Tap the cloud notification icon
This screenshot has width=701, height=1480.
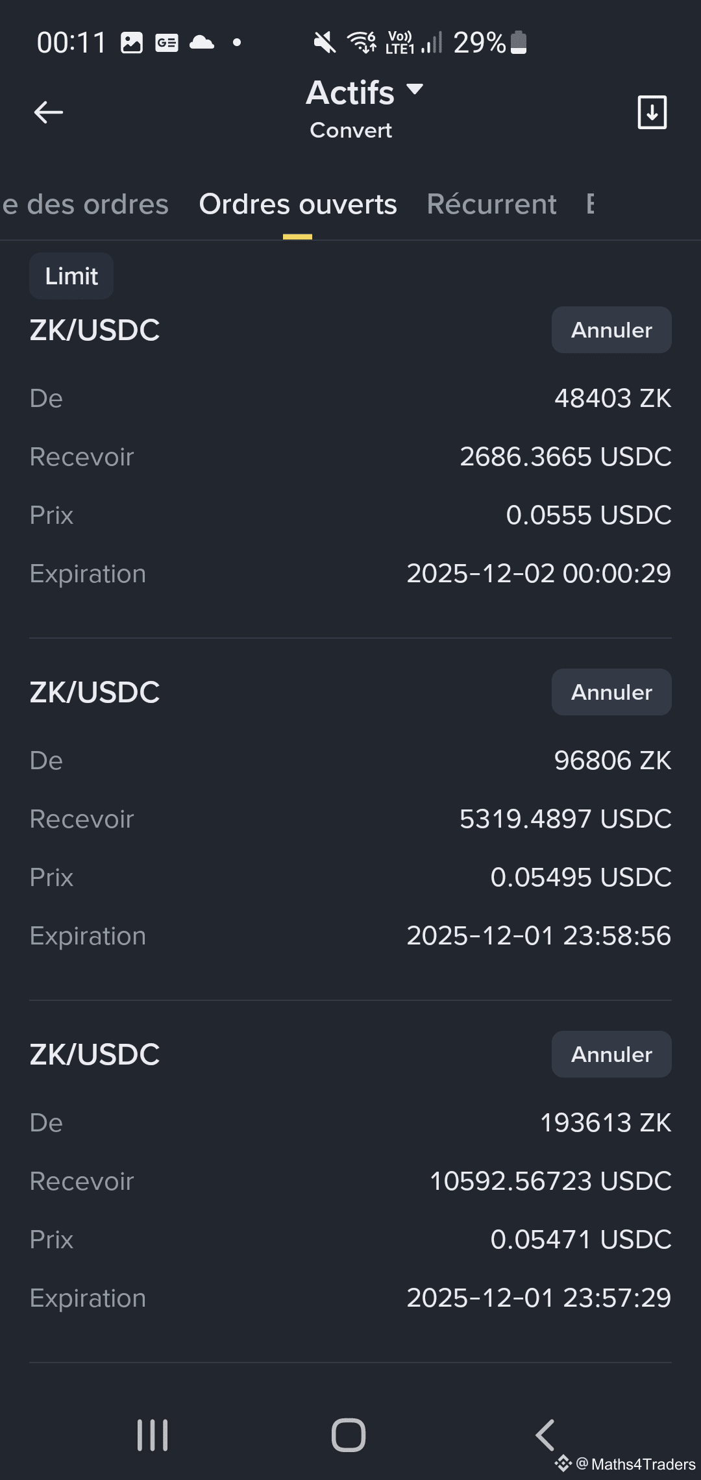pyautogui.click(x=202, y=43)
